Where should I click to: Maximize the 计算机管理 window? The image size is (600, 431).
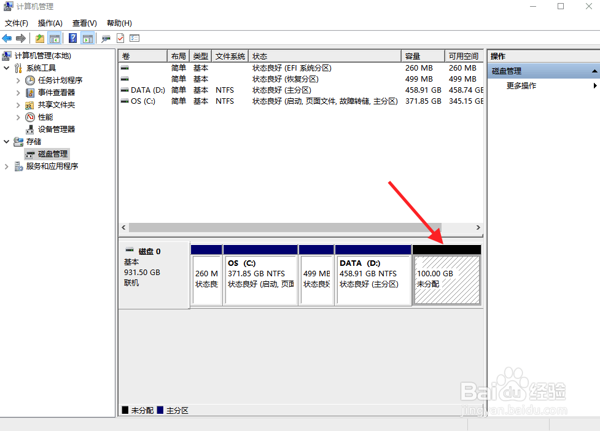[561, 7]
